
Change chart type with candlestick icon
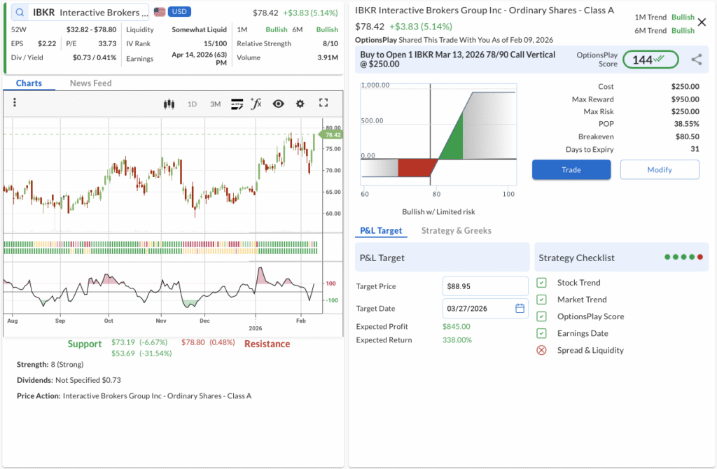(168, 104)
